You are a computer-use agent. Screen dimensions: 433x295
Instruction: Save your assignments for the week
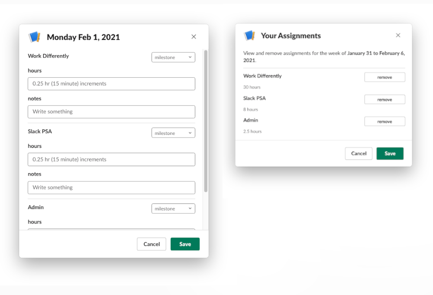tap(390, 153)
